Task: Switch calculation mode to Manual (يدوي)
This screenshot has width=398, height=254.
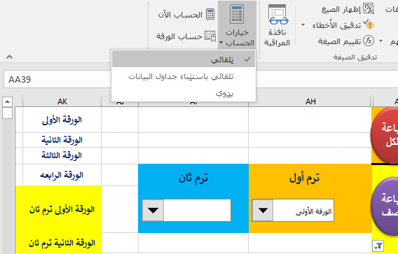Action: (x=184, y=93)
